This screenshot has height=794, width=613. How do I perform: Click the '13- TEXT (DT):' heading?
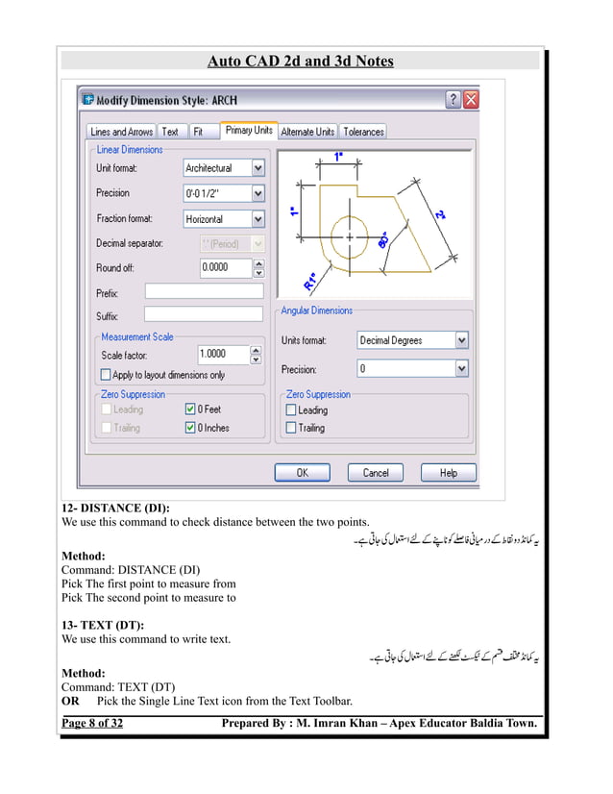click(x=103, y=625)
